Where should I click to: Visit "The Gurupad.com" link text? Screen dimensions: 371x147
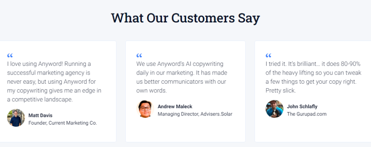click(x=307, y=114)
